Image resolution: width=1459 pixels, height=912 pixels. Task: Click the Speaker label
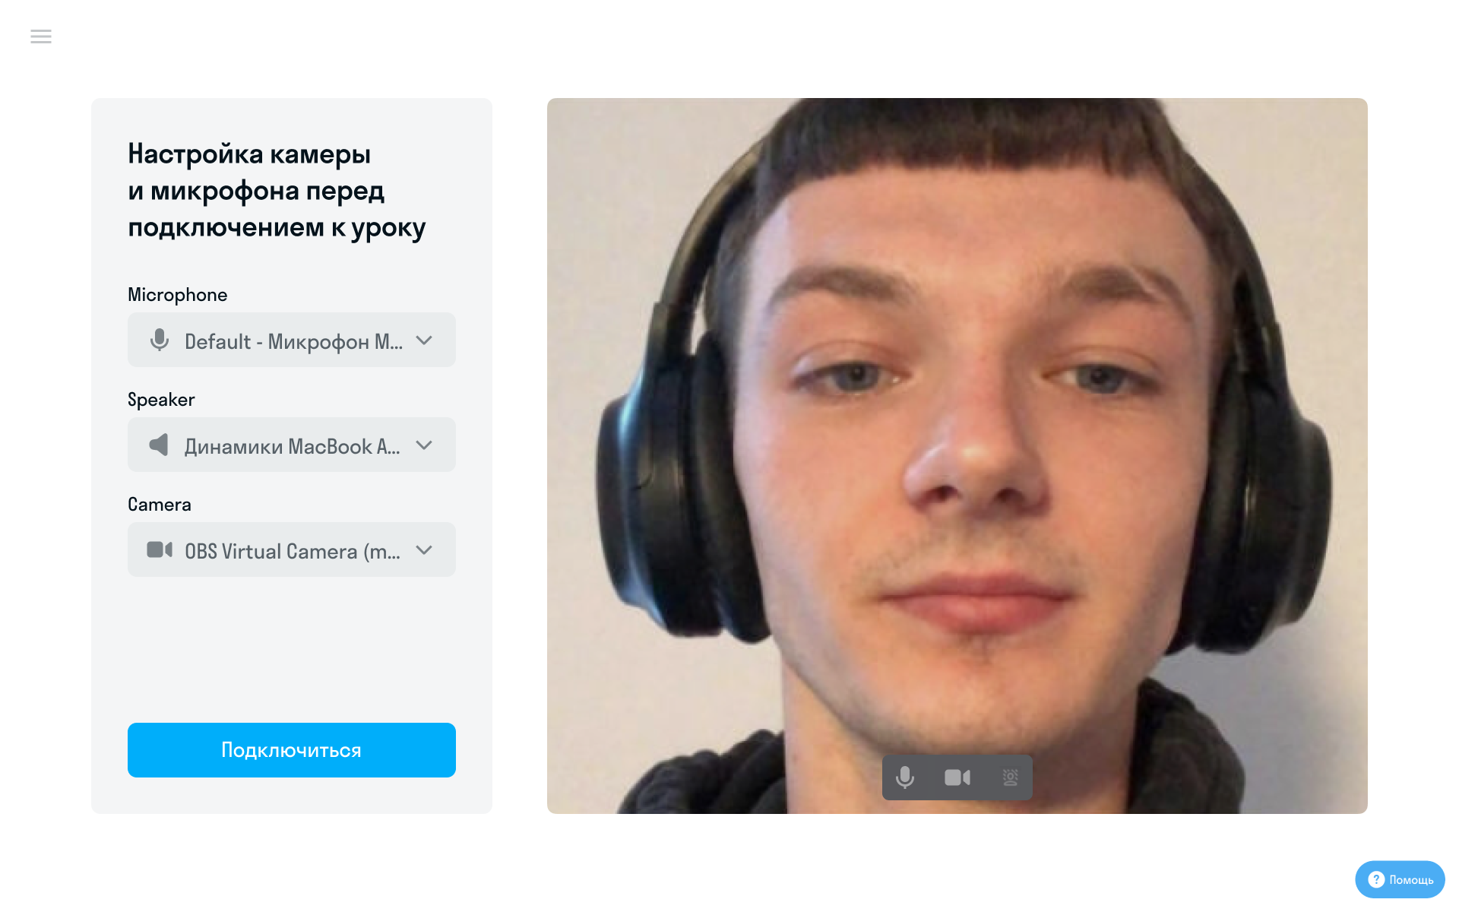(161, 400)
